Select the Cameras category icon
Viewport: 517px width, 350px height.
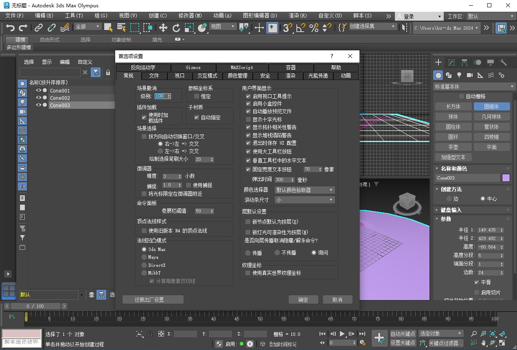click(470, 75)
